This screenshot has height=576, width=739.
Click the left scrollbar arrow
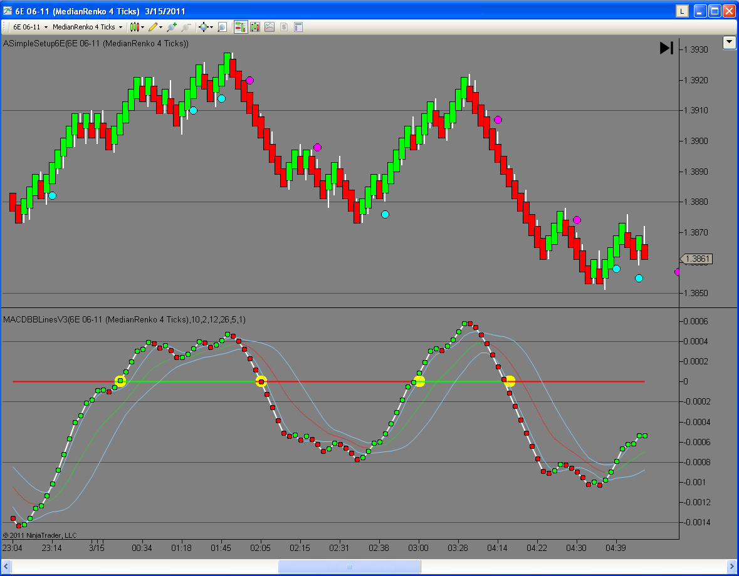pyautogui.click(x=6, y=566)
